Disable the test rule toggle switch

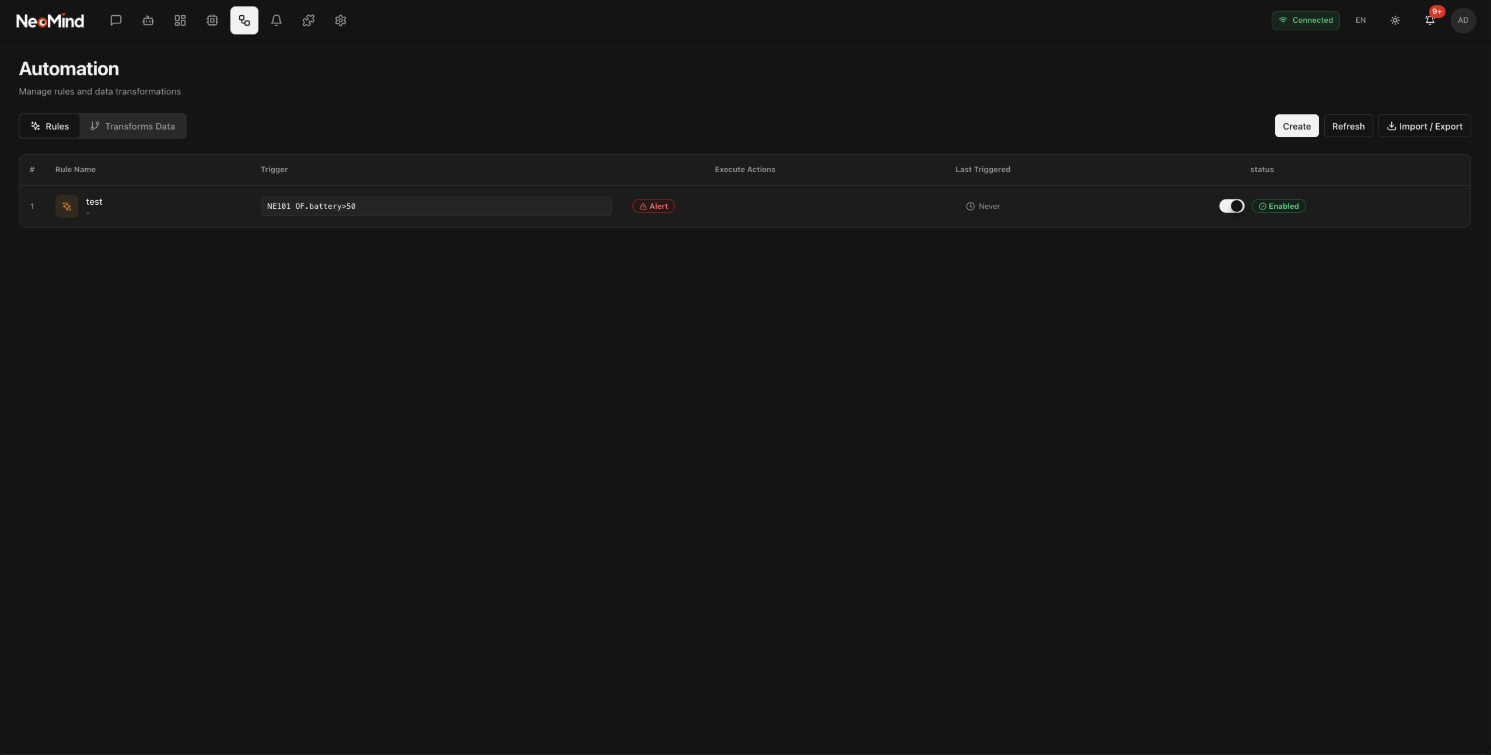click(x=1231, y=206)
